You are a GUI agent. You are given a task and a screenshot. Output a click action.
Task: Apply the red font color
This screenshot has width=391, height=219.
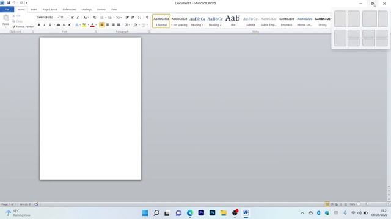(x=92, y=25)
